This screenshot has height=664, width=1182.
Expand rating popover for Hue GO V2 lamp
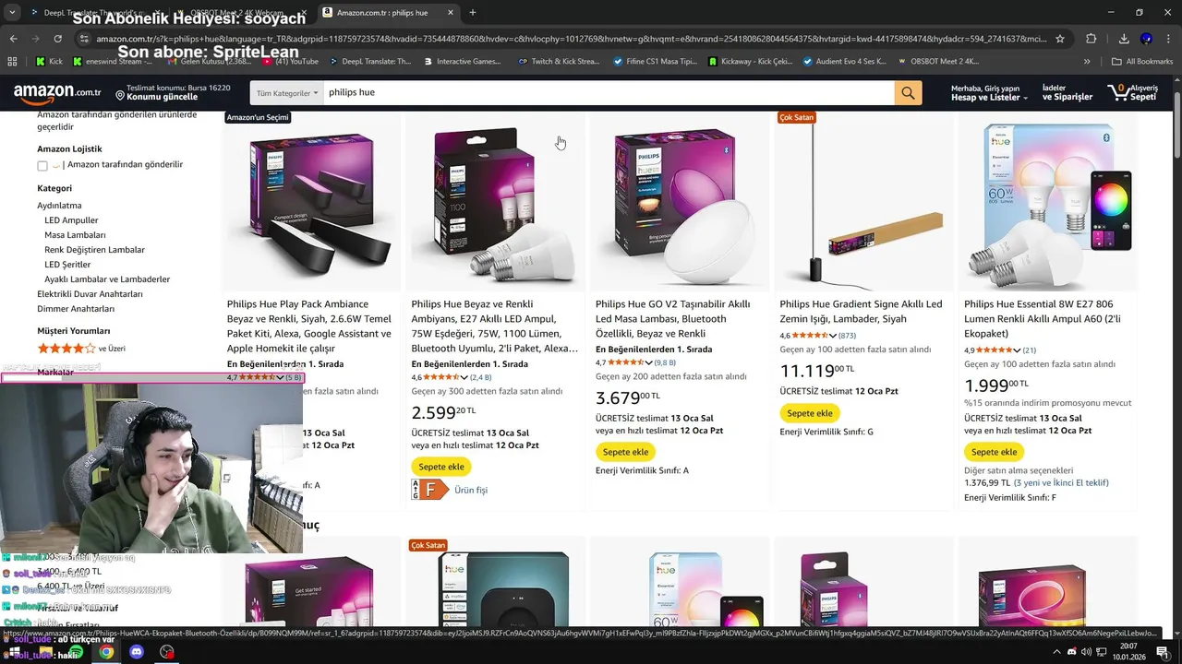648,362
